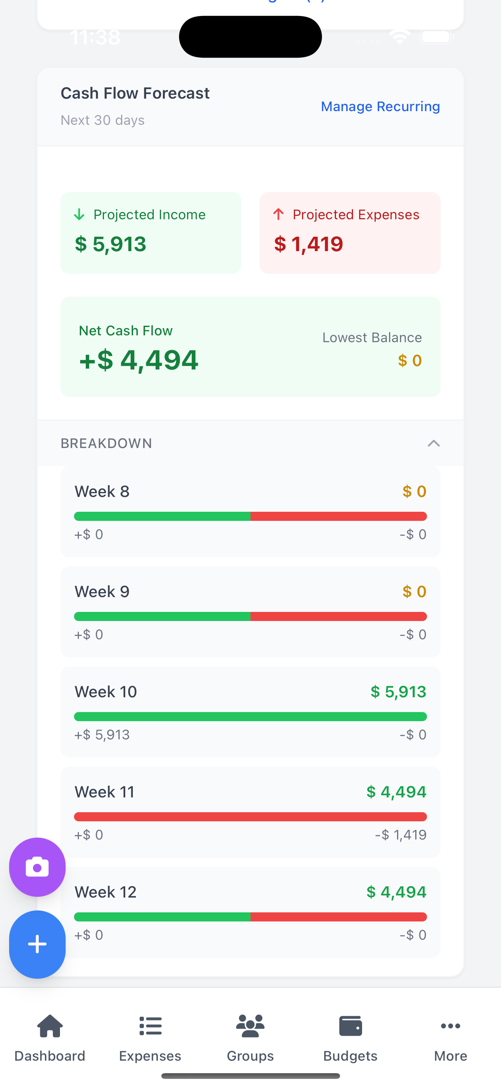Open the Budgets wallet icon

point(350,1026)
